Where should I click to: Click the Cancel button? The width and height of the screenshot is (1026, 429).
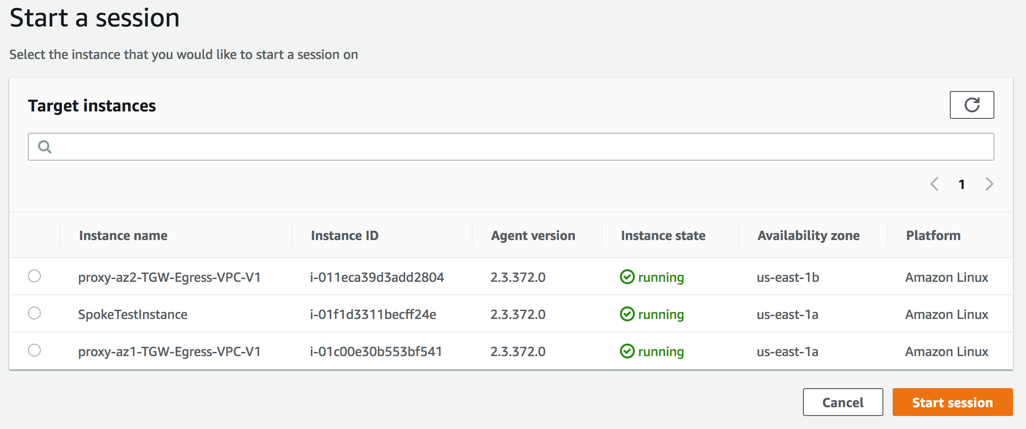point(842,402)
